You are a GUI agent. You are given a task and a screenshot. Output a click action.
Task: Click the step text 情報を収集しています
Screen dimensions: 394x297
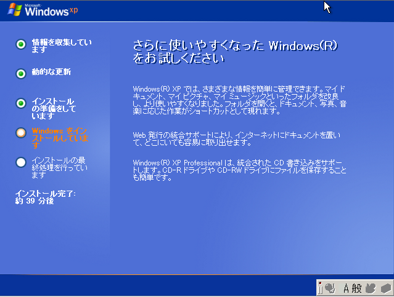(x=62, y=46)
